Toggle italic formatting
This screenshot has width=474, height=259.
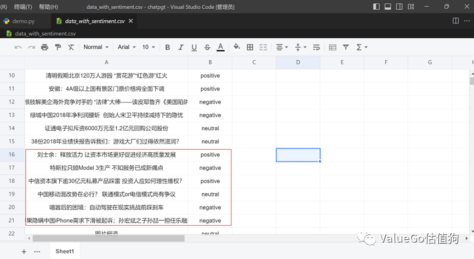[x=181, y=48]
